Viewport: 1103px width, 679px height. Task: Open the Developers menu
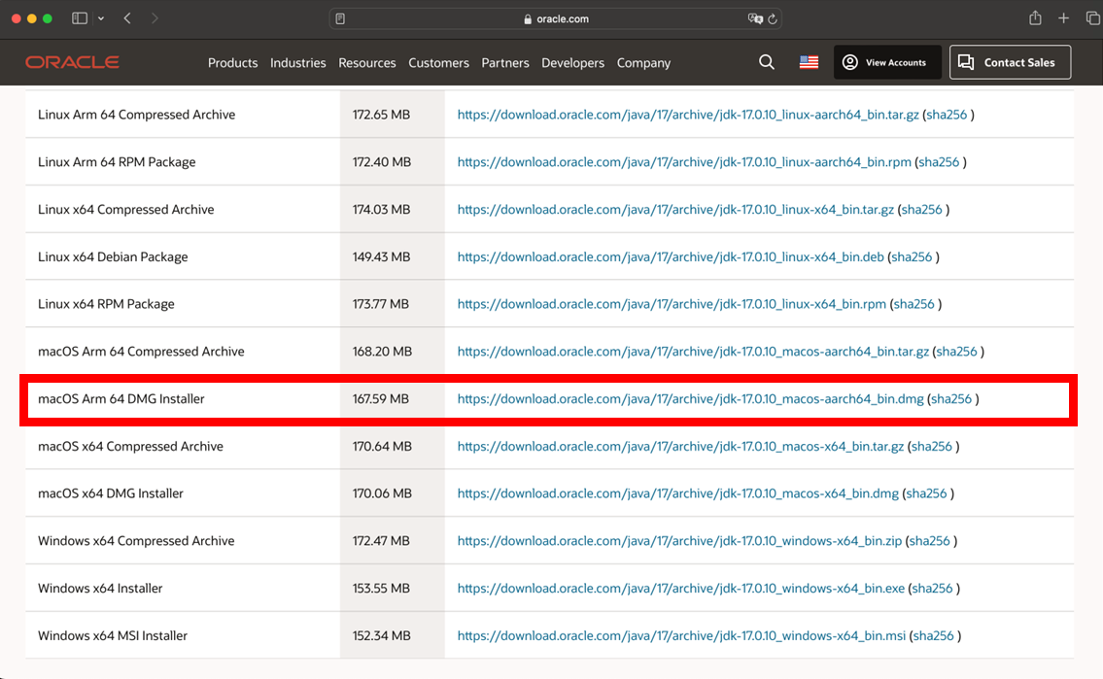click(572, 62)
